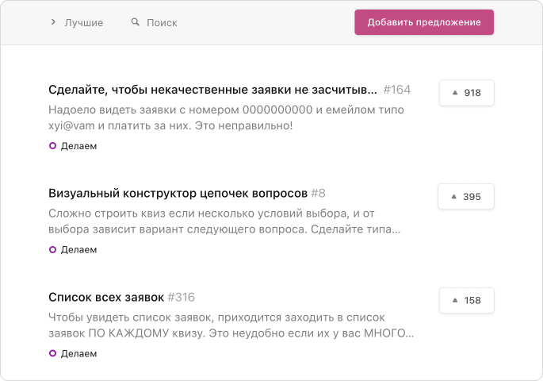
Task: Click the Делаем label under request #8
Action: [x=78, y=249]
